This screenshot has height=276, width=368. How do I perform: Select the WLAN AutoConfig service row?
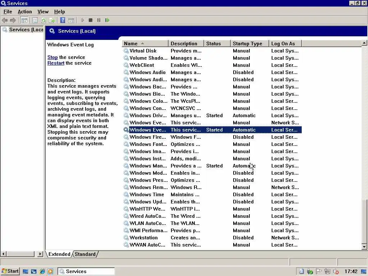coord(212,224)
